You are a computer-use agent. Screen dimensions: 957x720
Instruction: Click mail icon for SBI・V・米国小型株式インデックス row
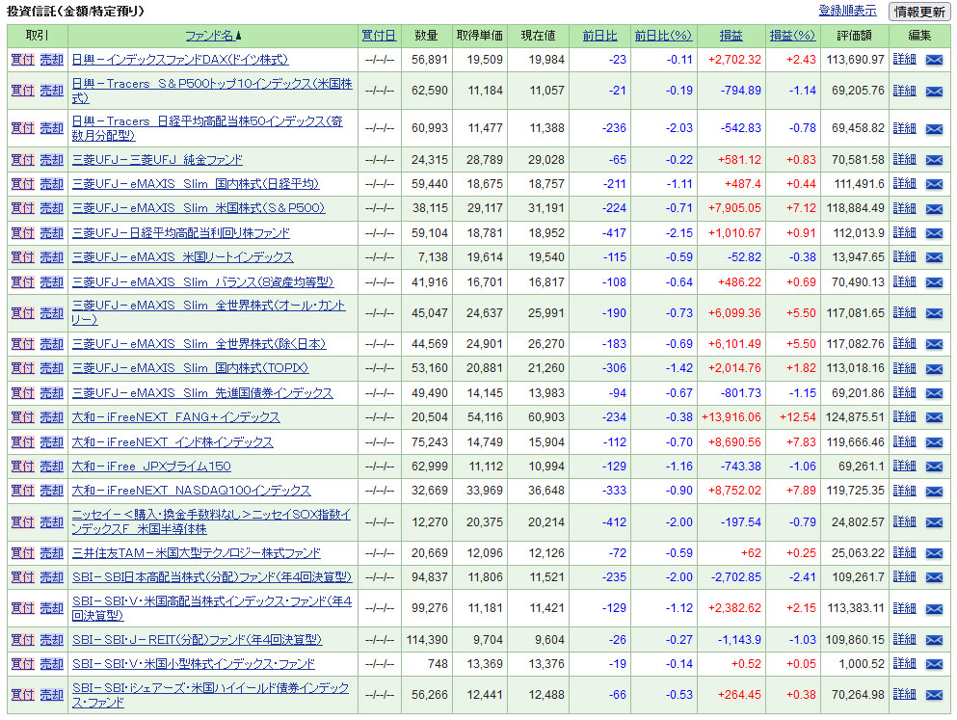point(934,664)
